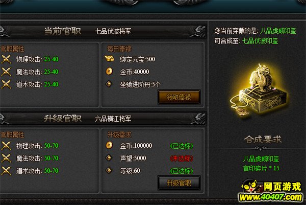This screenshot has height=205, width=306.
Task: Click the 升级官职 section header banner
Action: pos(103,119)
